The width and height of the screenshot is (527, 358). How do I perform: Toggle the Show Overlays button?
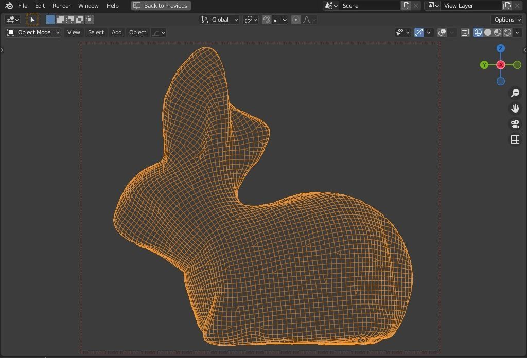coord(442,32)
